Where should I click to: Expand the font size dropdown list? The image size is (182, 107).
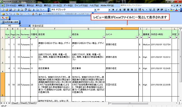pyautogui.click(x=109, y=10)
